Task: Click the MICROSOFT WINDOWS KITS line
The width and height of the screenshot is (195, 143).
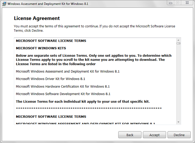Action: tap(41, 48)
